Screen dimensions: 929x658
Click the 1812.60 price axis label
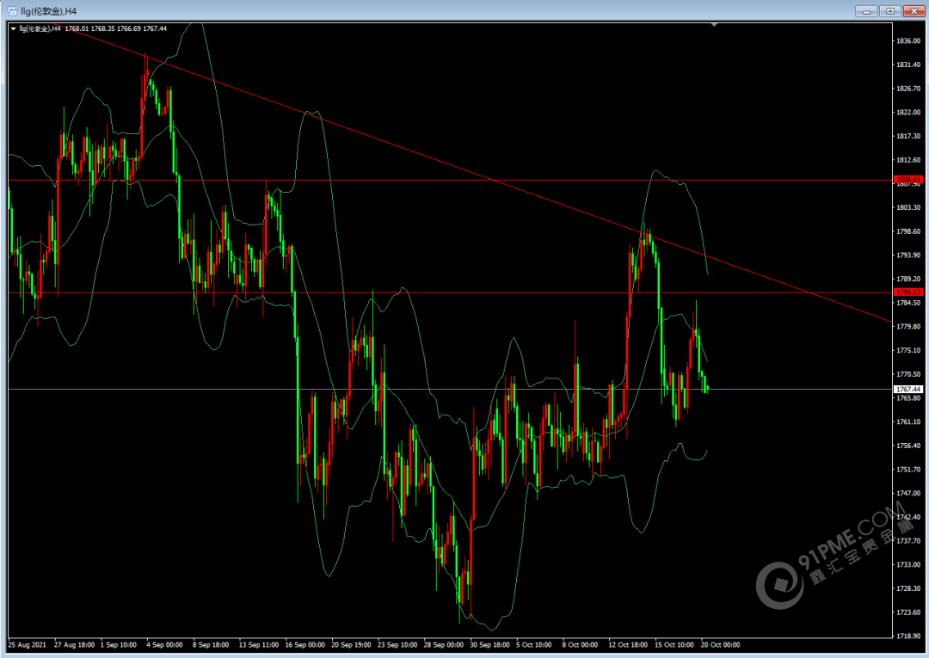(909, 160)
